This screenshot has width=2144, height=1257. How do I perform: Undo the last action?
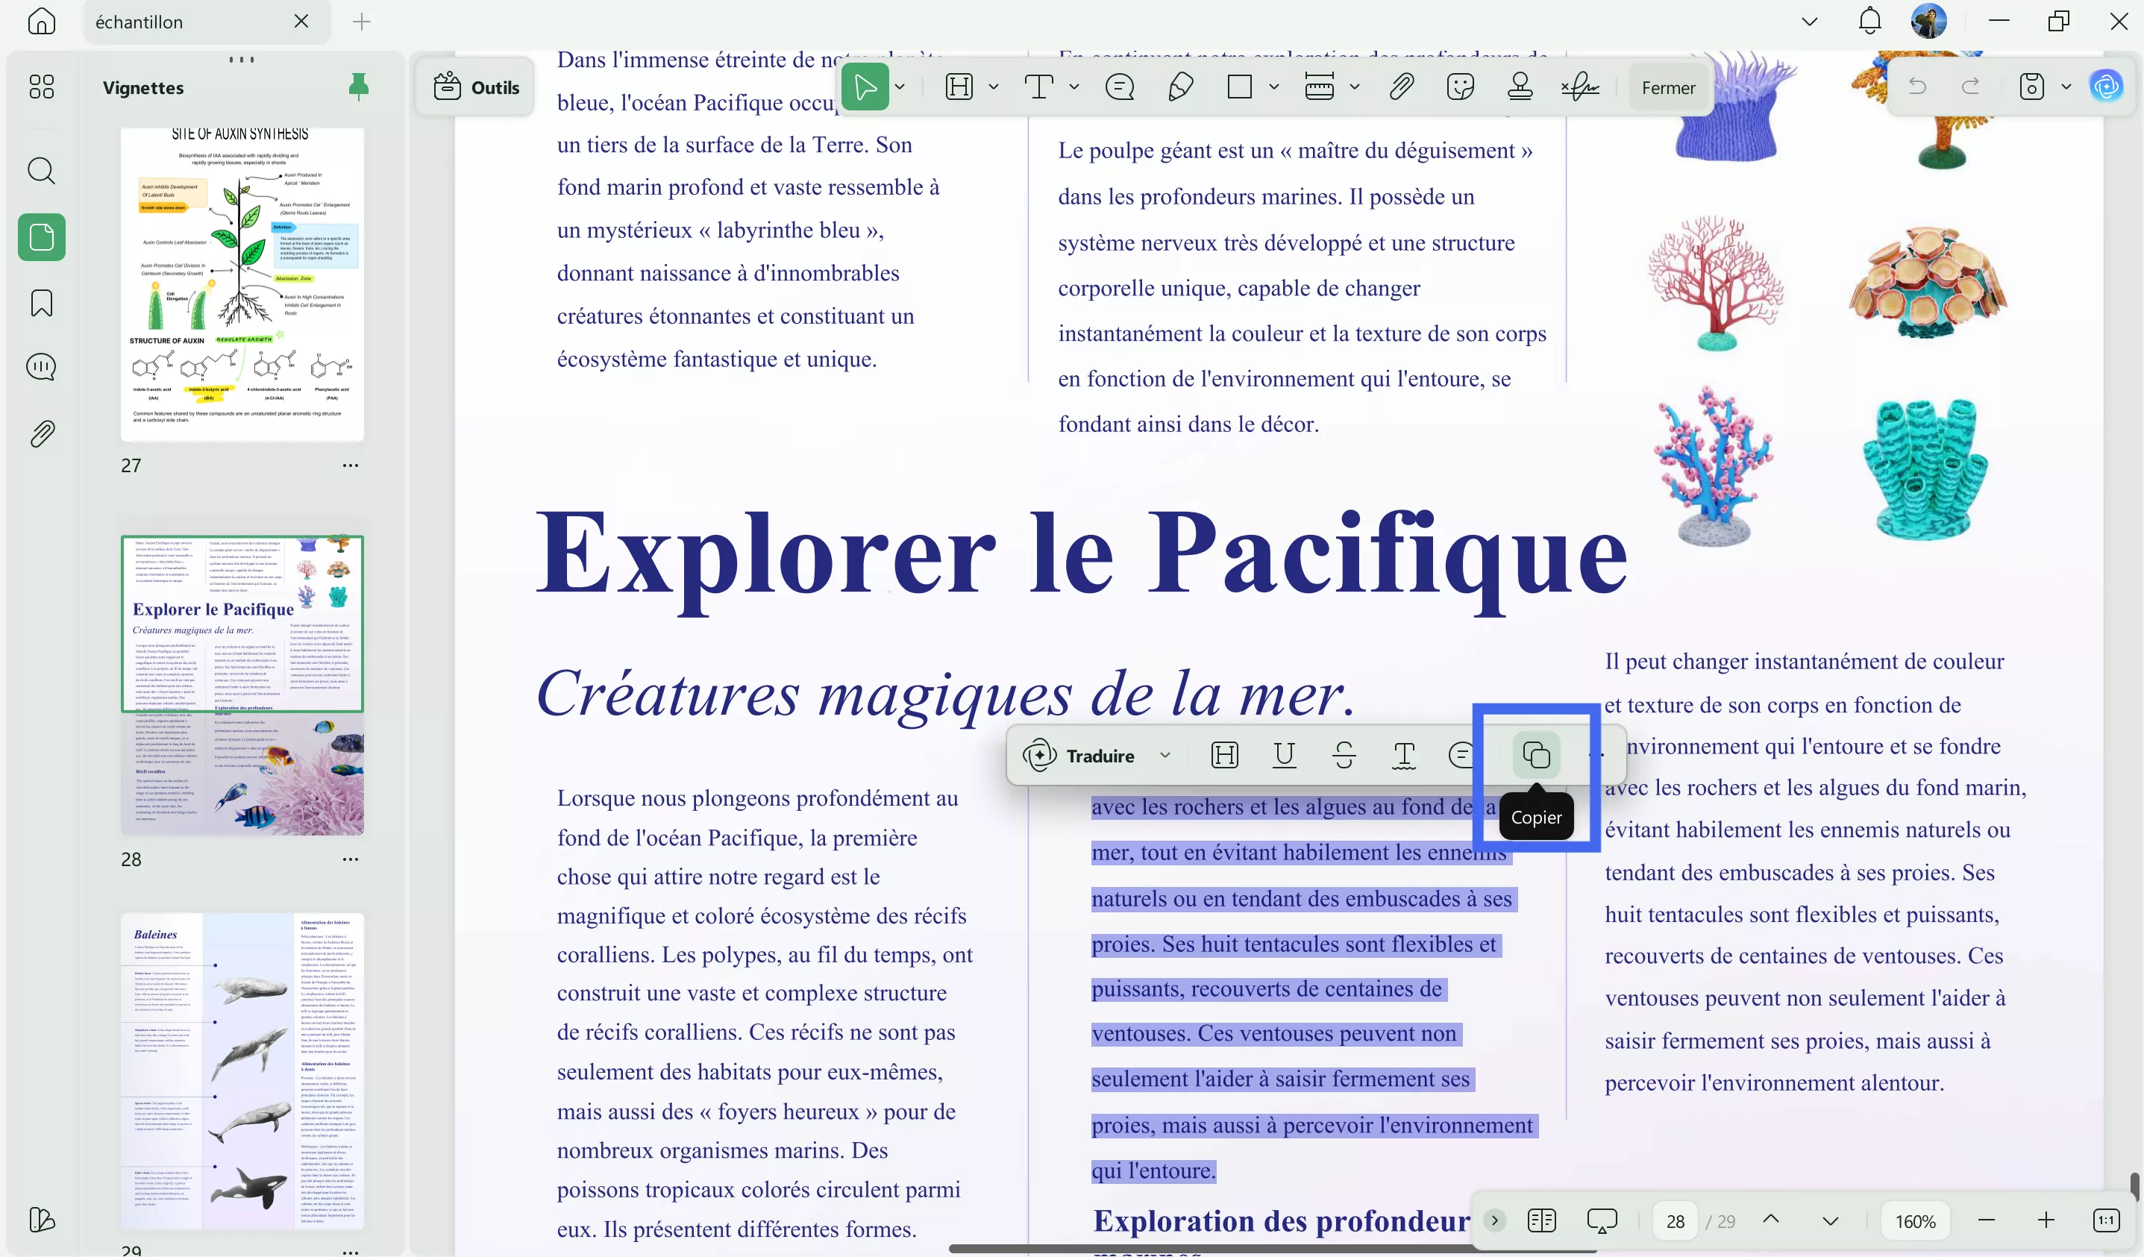(x=1919, y=86)
